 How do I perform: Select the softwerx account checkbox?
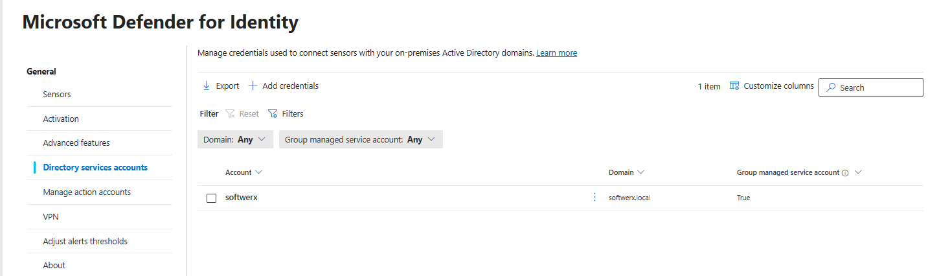tap(211, 198)
